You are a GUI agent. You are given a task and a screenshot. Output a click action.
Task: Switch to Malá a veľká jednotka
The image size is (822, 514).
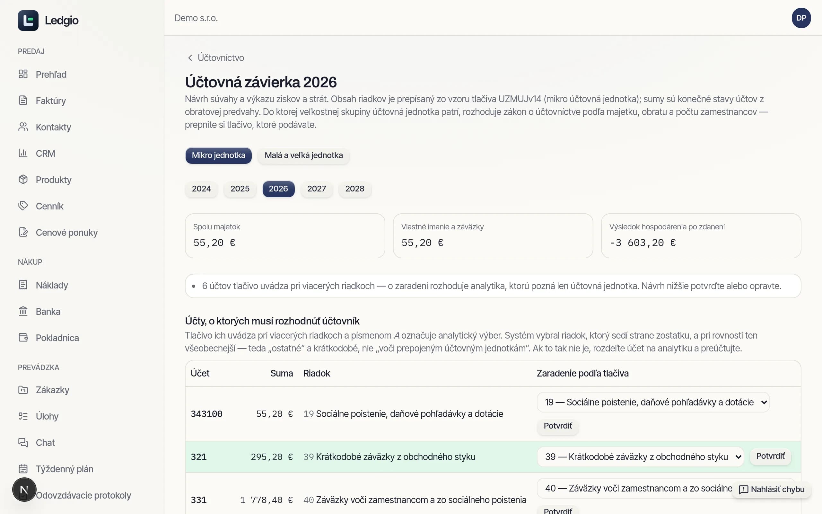(304, 155)
